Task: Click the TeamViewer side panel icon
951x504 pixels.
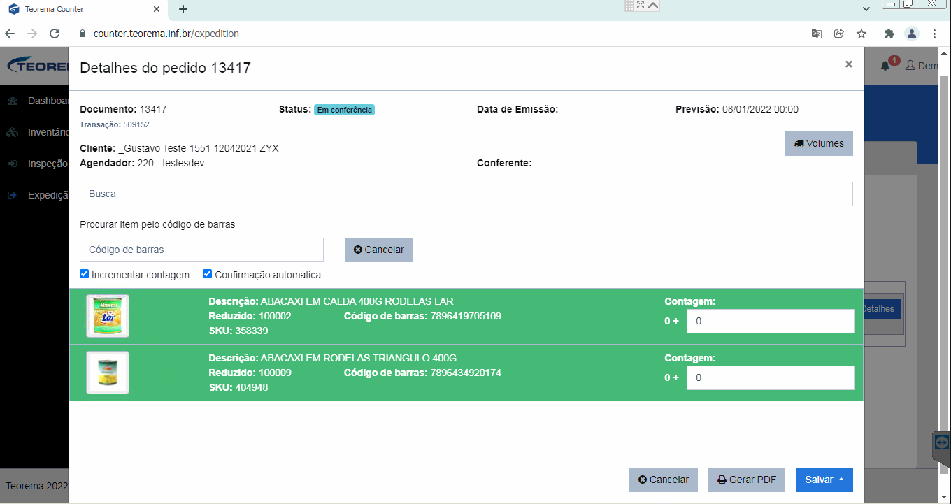Action: (942, 442)
